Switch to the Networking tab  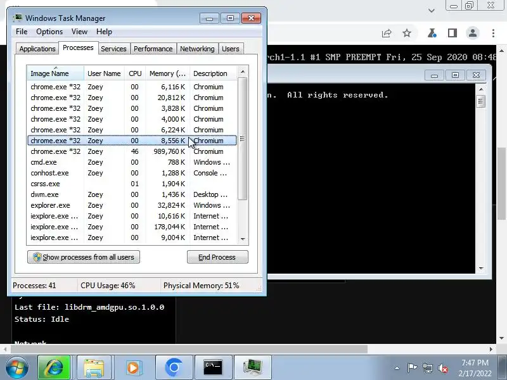point(197,49)
